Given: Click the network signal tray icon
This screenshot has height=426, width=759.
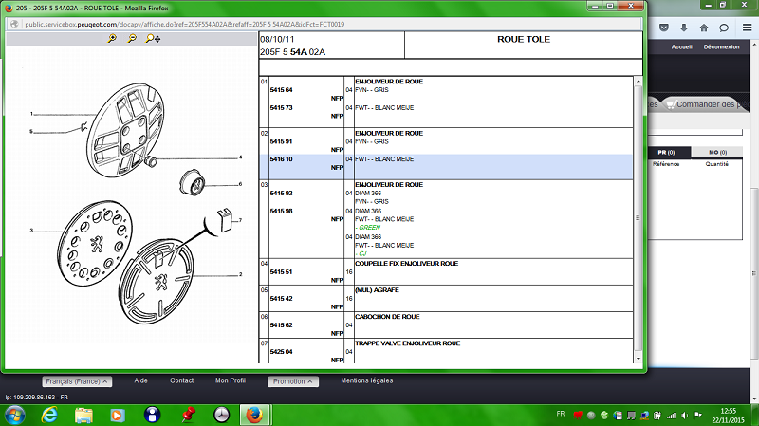Looking at the screenshot, I should coord(672,416).
